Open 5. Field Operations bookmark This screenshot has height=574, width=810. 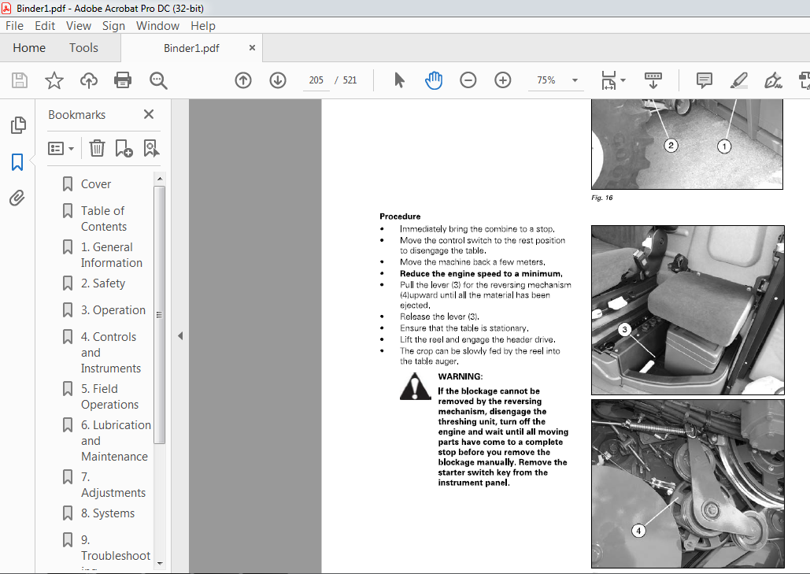[109, 396]
